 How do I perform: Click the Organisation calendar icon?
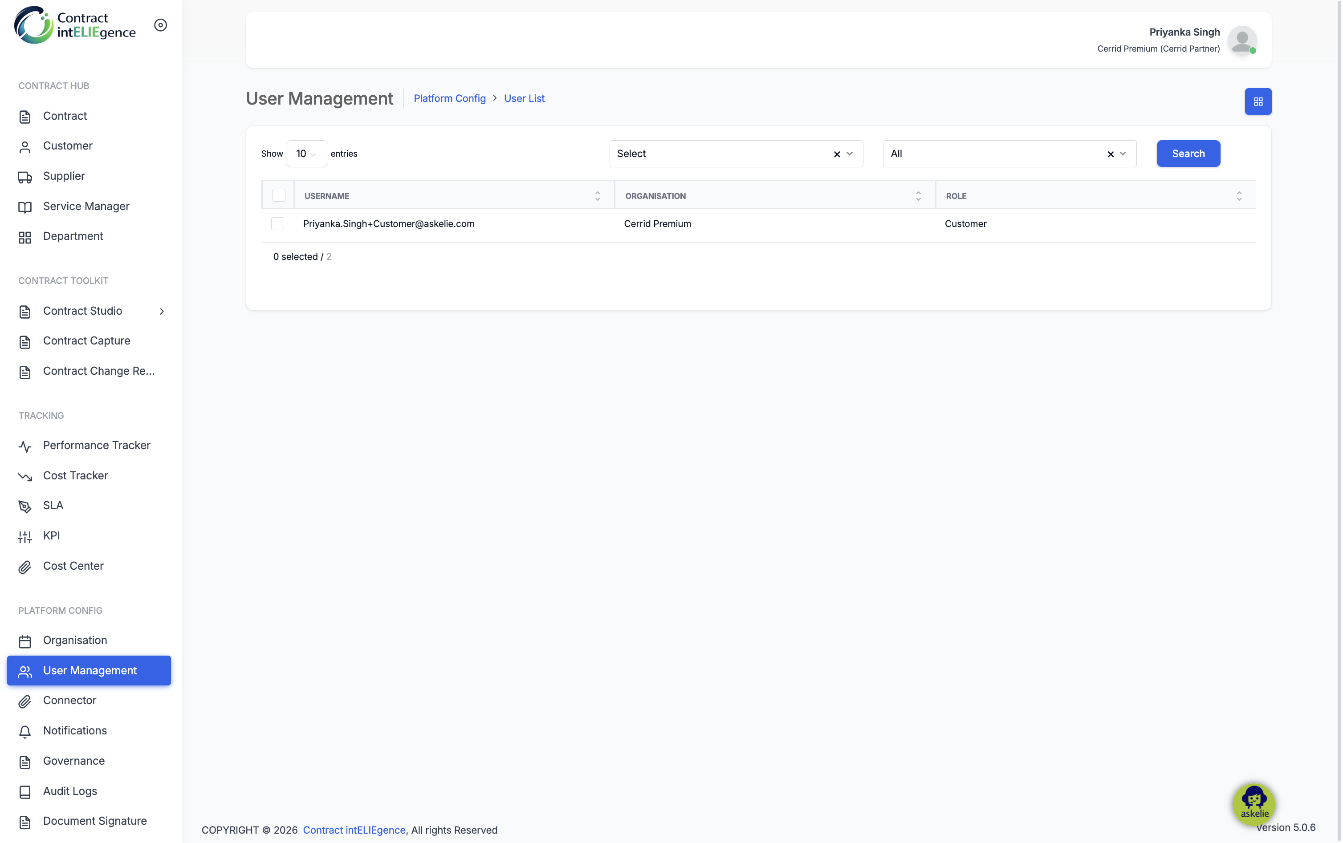click(24, 641)
